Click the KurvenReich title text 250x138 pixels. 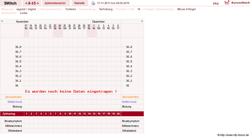pos(240,3)
